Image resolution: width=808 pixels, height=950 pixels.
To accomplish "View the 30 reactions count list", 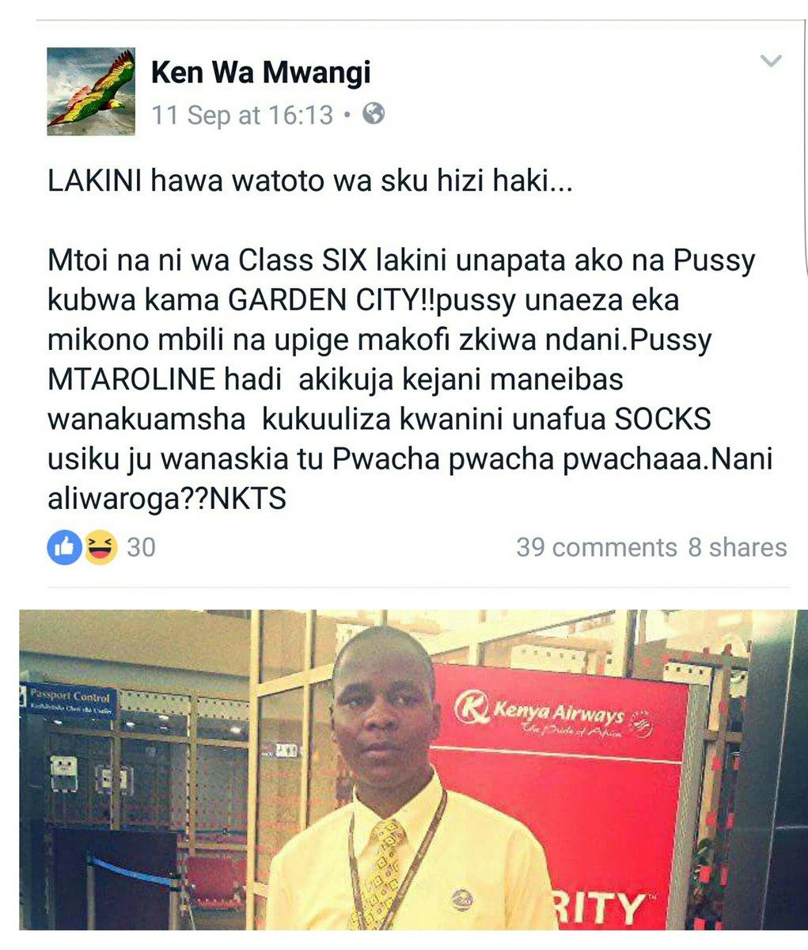I will [141, 547].
